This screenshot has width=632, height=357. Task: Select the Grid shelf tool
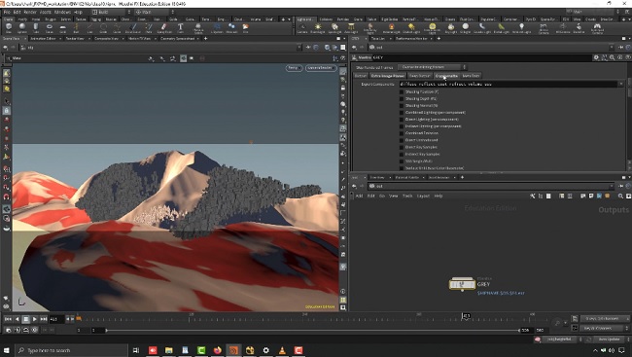pos(63,28)
